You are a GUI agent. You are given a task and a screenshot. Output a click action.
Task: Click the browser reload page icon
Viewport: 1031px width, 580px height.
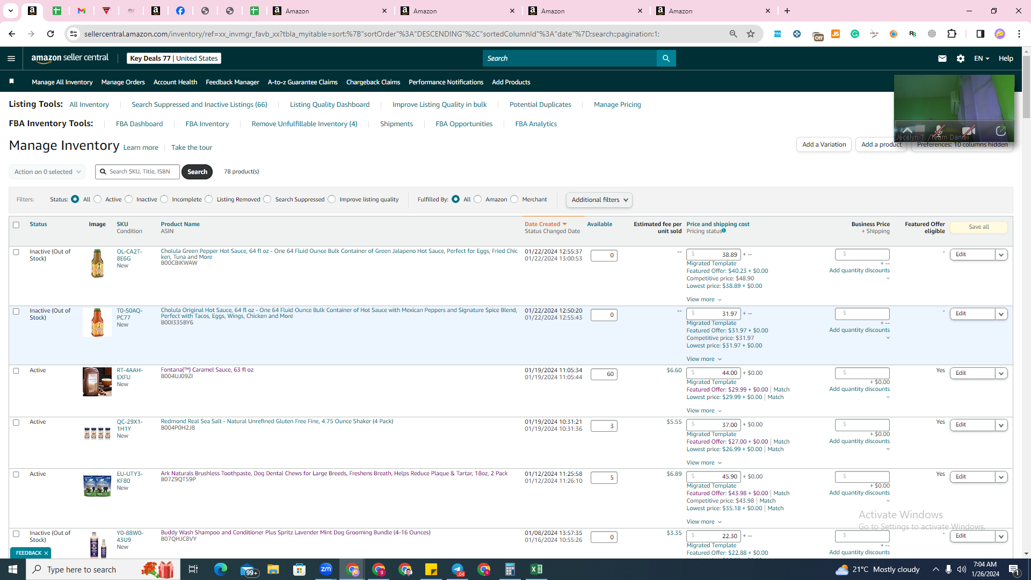[x=50, y=34]
